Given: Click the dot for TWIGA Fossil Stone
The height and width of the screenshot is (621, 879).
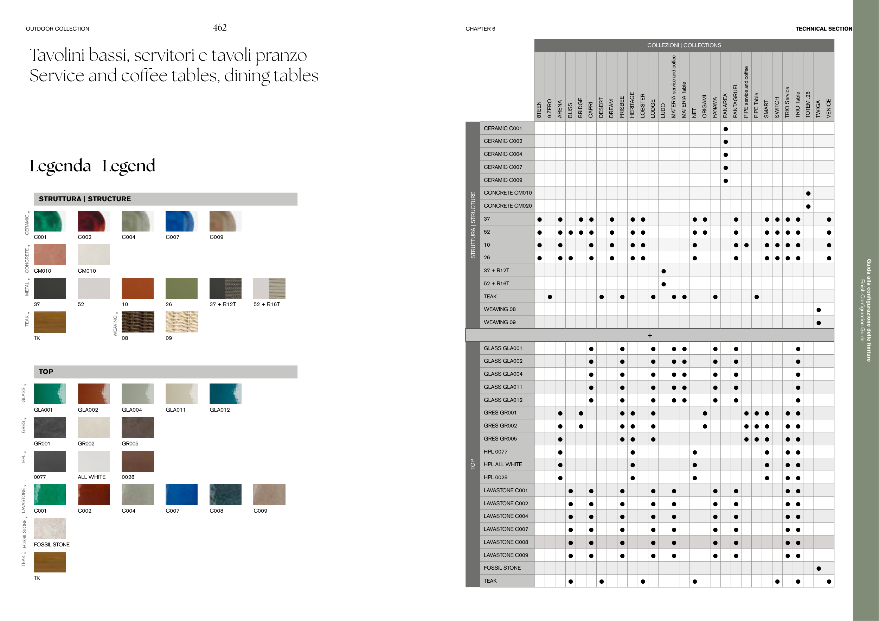Looking at the screenshot, I should point(818,569).
